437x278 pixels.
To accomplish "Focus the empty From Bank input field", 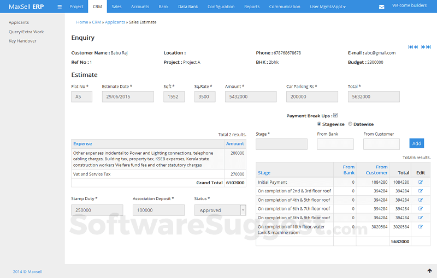I will tap(335, 144).
